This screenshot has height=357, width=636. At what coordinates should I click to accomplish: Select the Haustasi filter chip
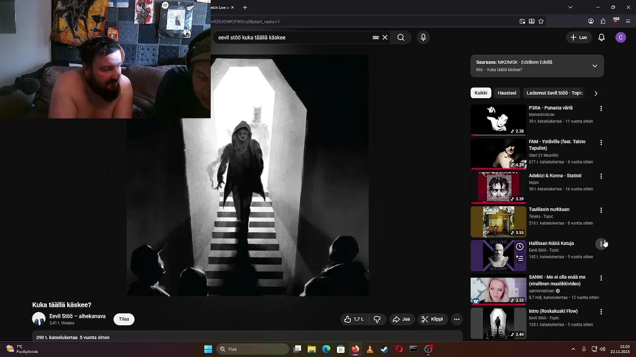tap(507, 93)
